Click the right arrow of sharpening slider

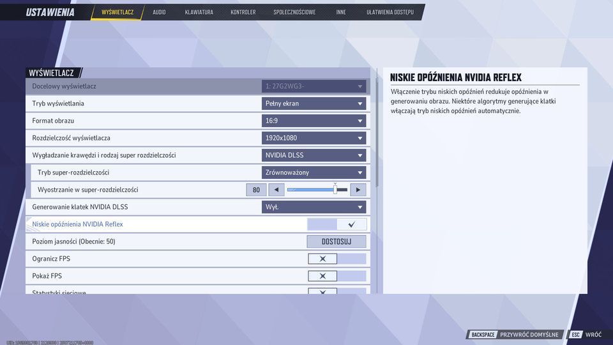[x=358, y=190]
